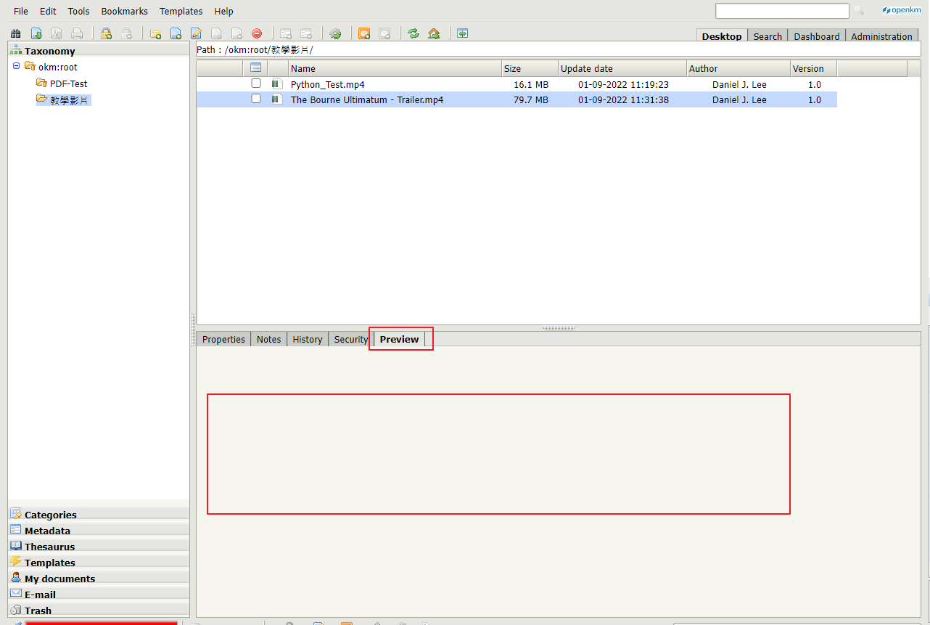
Task: Click the red Delete toolbar icon
Action: (x=257, y=33)
